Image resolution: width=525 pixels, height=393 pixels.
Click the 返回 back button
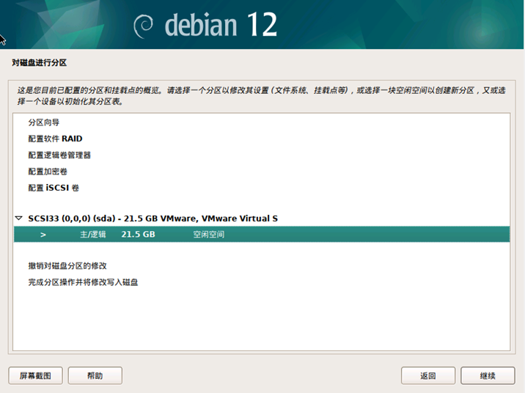[x=428, y=375]
